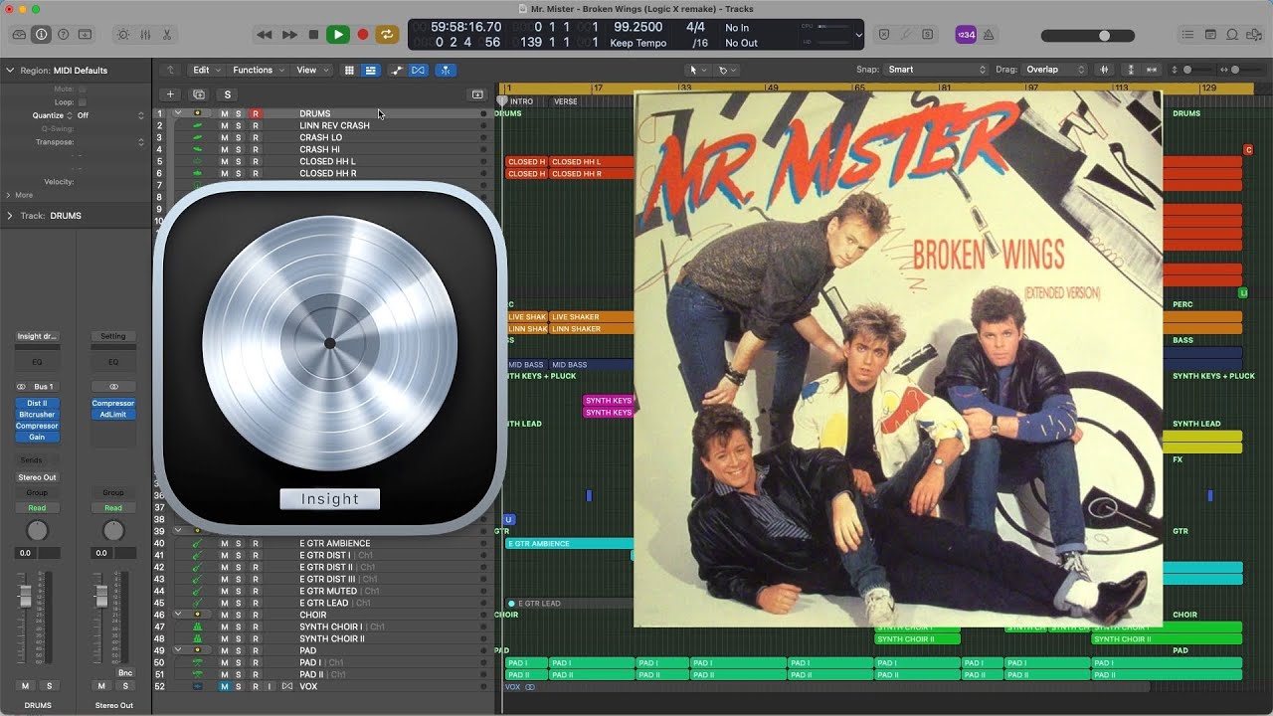Open the pointer Left-click tool menu
Image resolution: width=1273 pixels, height=716 pixels.
pyautogui.click(x=697, y=70)
